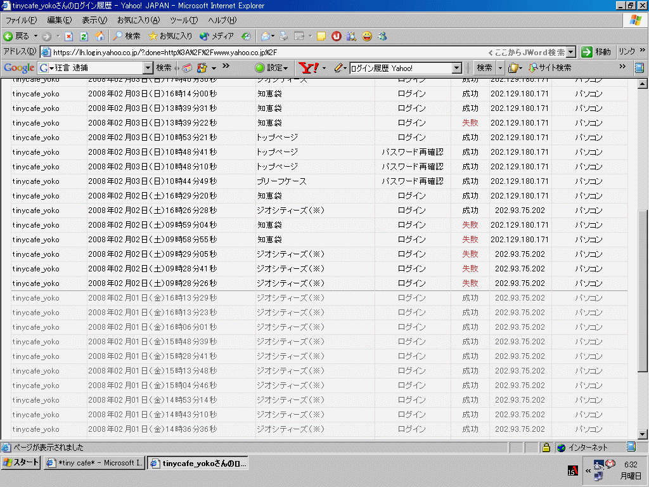The image size is (649, 487).
Task: Expand Google toolbar overflow chevron
Action: (x=226, y=66)
